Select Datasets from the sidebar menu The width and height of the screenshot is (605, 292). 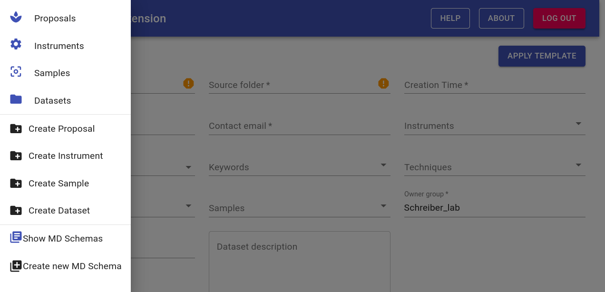tap(52, 100)
